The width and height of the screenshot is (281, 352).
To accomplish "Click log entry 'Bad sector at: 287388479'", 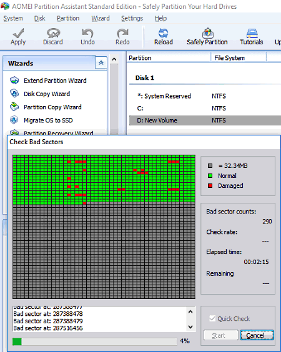I will point(48,321).
